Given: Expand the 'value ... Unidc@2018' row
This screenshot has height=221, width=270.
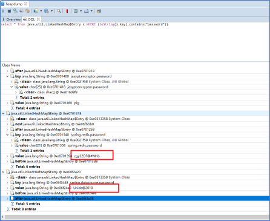Looking at the screenshot, I should (x=7, y=188).
